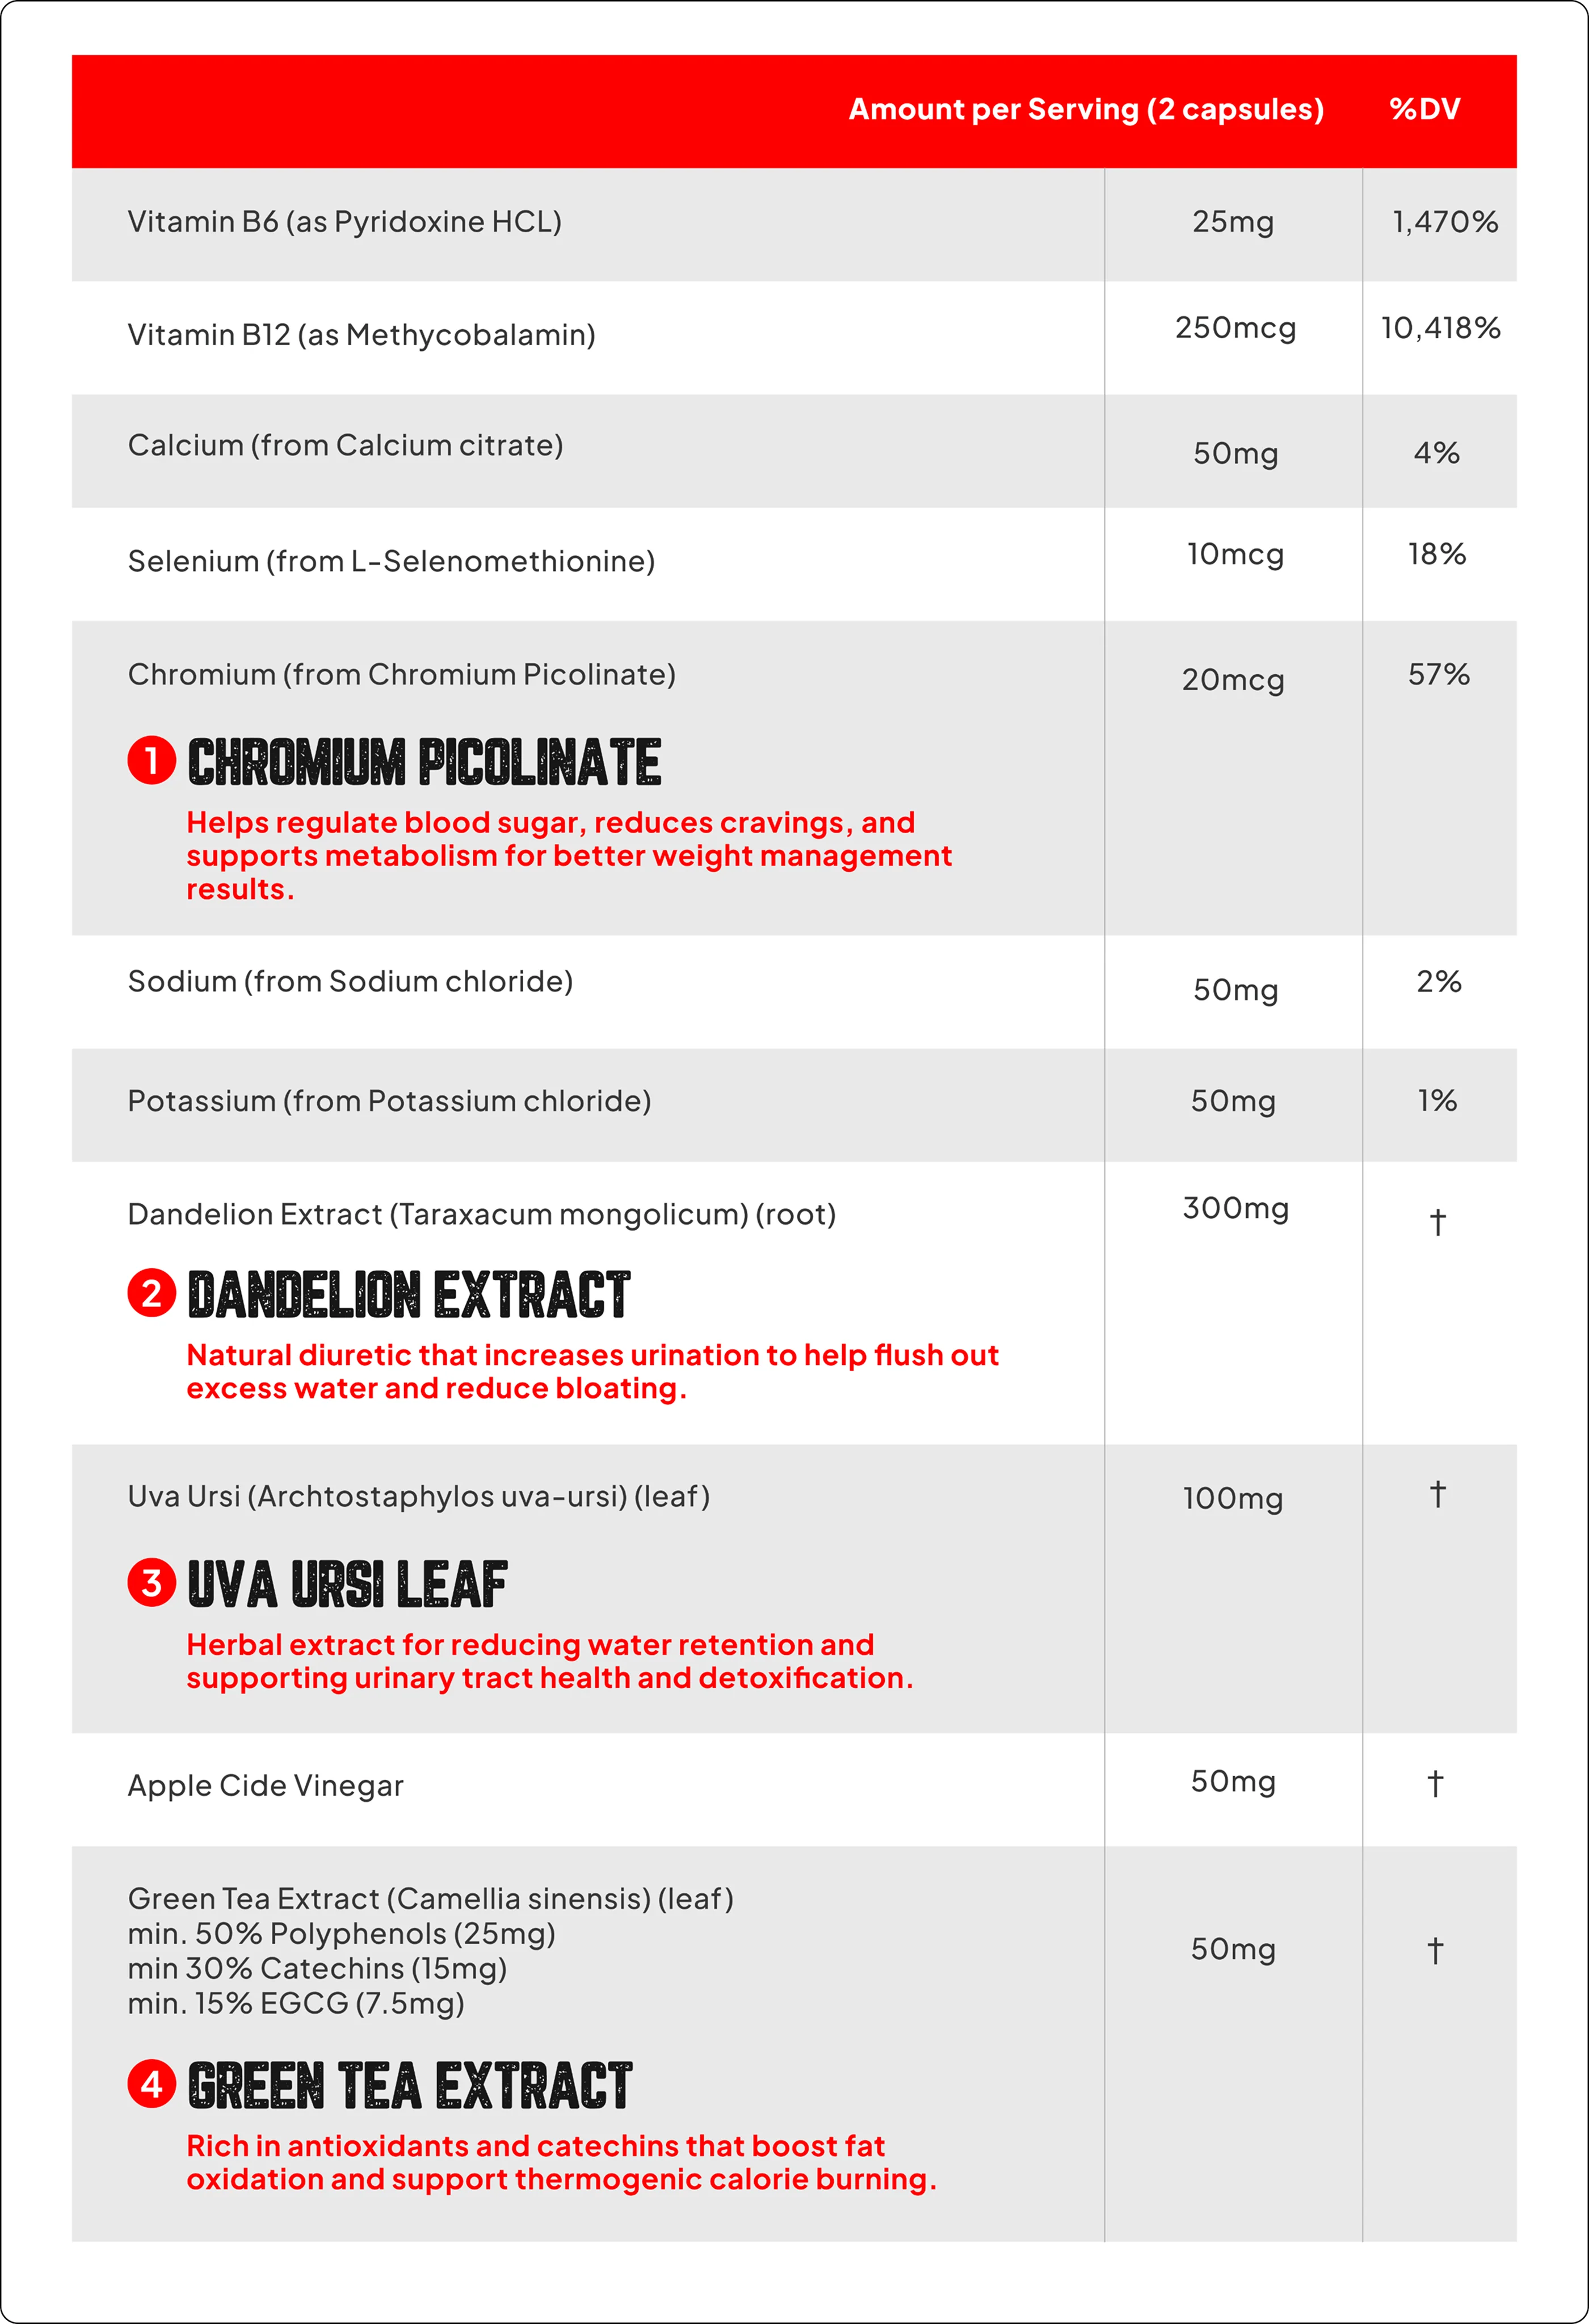The width and height of the screenshot is (1589, 2324).
Task: Click the 10,418% daily value figure
Action: [1440, 328]
